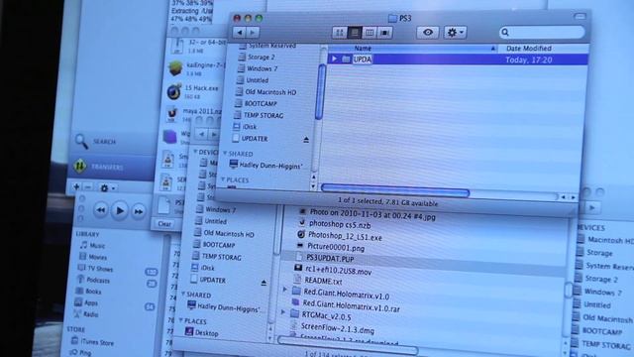Click the PS3 sidebar vertical scrollbar

320,91
